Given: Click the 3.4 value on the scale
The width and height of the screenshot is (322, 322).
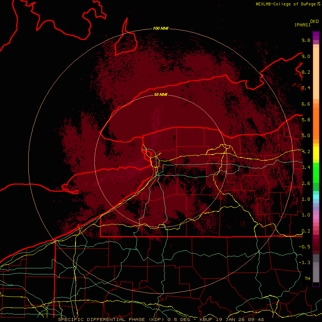Looking at the screenshot, I should tap(306, 167).
